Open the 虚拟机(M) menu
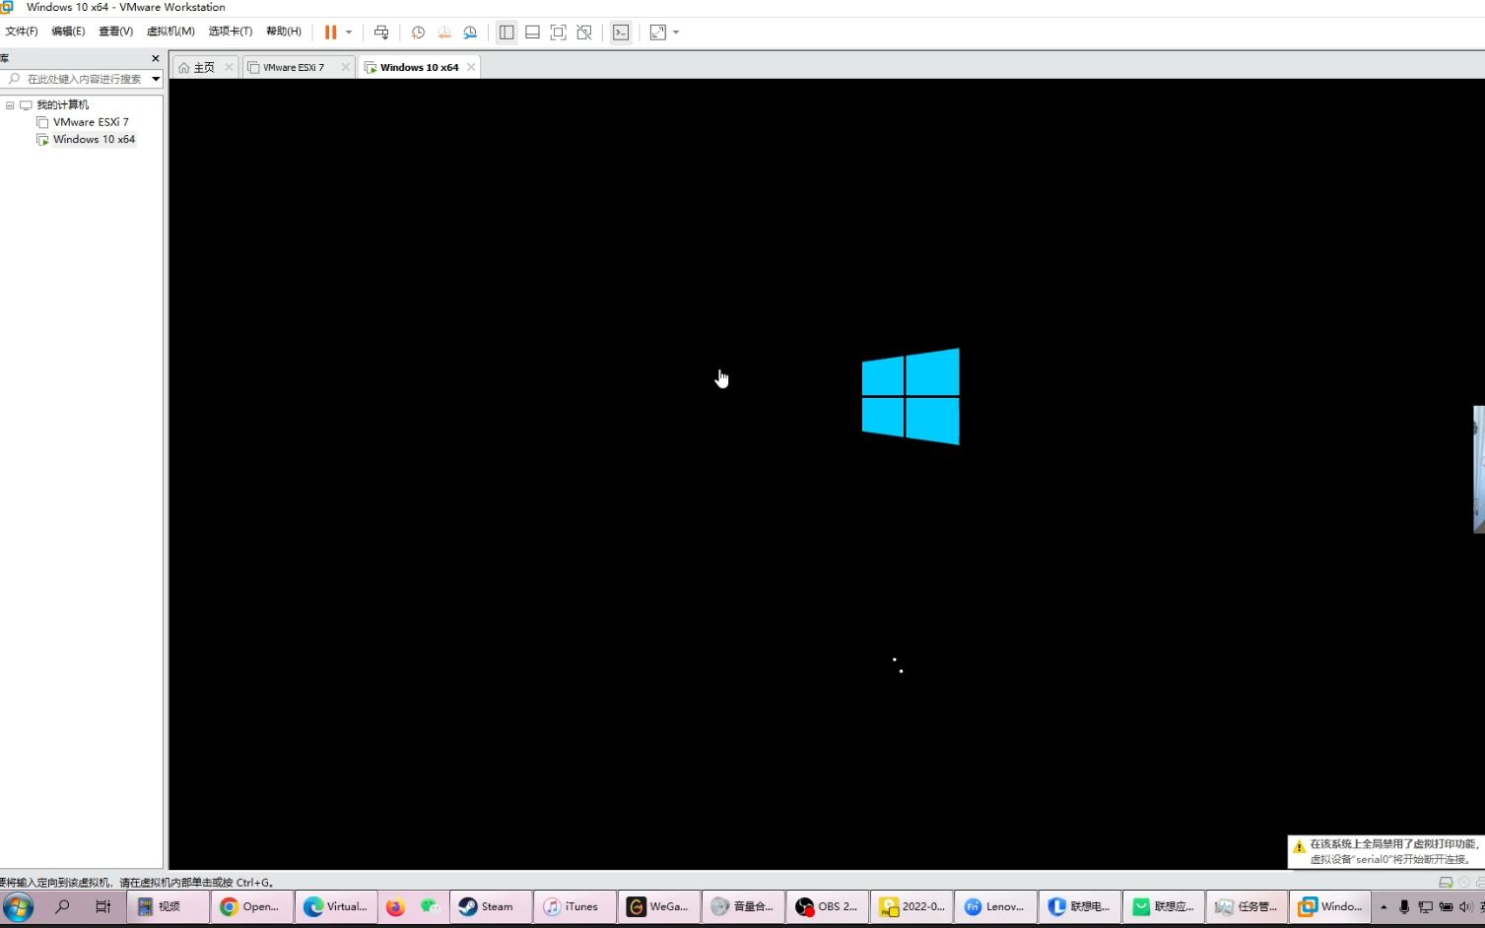The width and height of the screenshot is (1485, 928). pyautogui.click(x=169, y=31)
